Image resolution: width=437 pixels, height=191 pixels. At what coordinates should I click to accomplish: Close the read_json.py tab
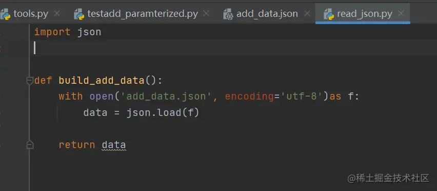click(x=401, y=13)
